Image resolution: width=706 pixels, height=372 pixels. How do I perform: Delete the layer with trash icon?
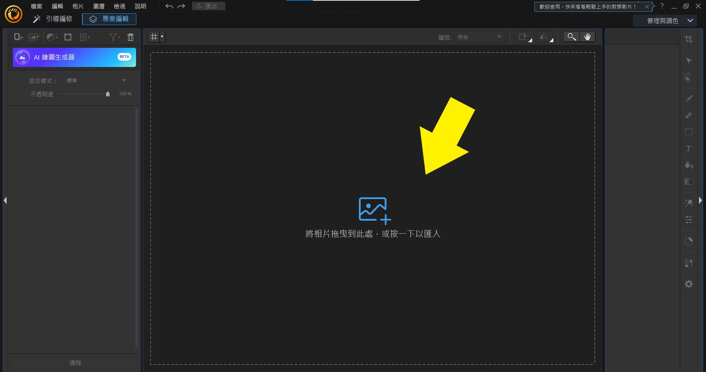click(x=131, y=37)
